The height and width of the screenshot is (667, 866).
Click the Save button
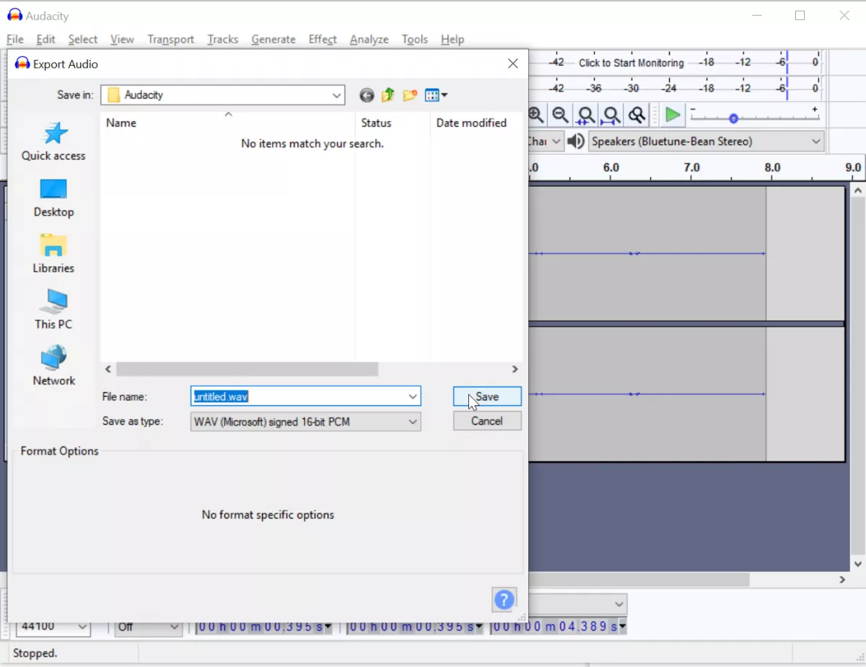[487, 397]
